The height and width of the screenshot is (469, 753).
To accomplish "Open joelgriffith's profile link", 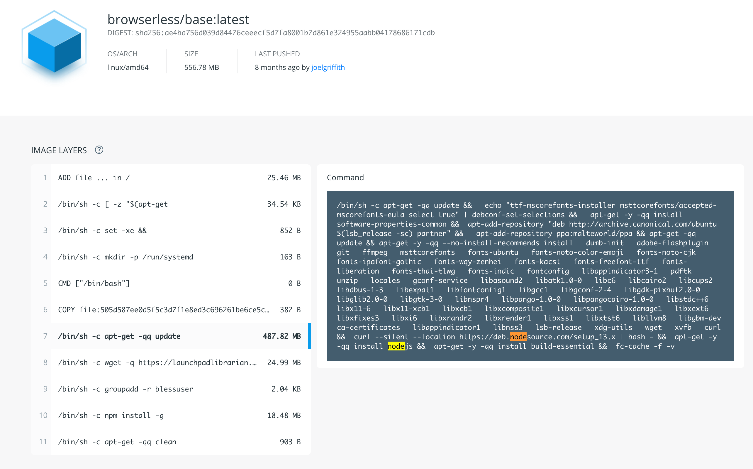I will 328,67.
